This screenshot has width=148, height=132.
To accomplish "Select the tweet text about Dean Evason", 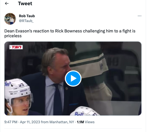I will (70, 33).
